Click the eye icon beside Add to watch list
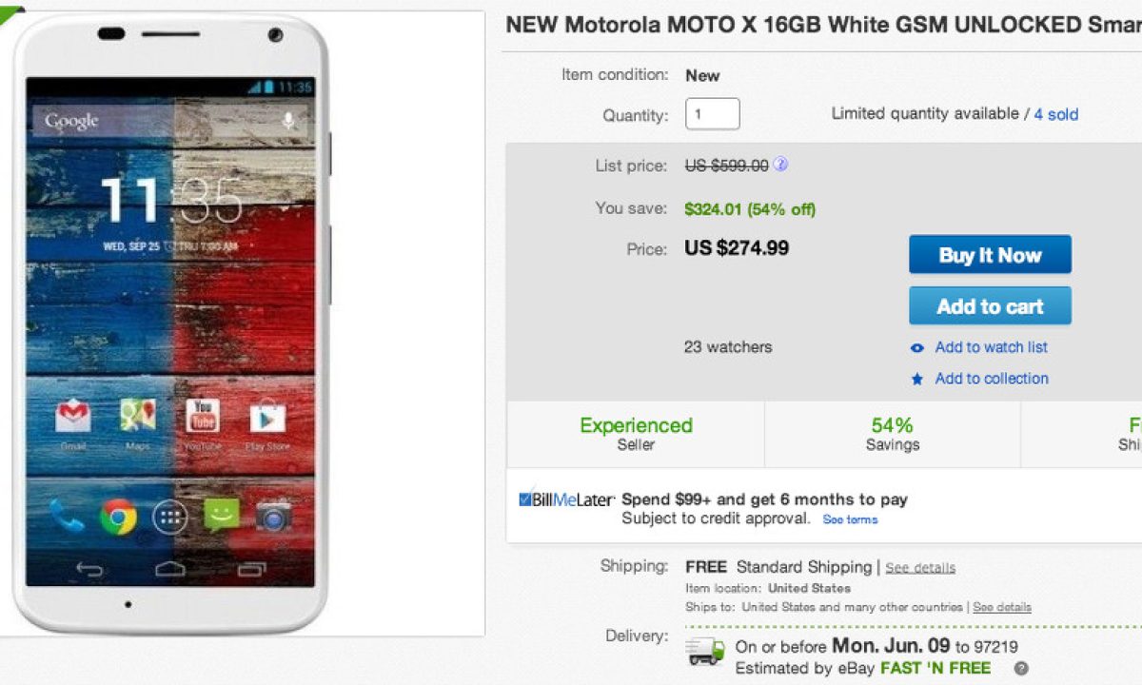Screen dimensions: 1142x685 tap(917, 348)
